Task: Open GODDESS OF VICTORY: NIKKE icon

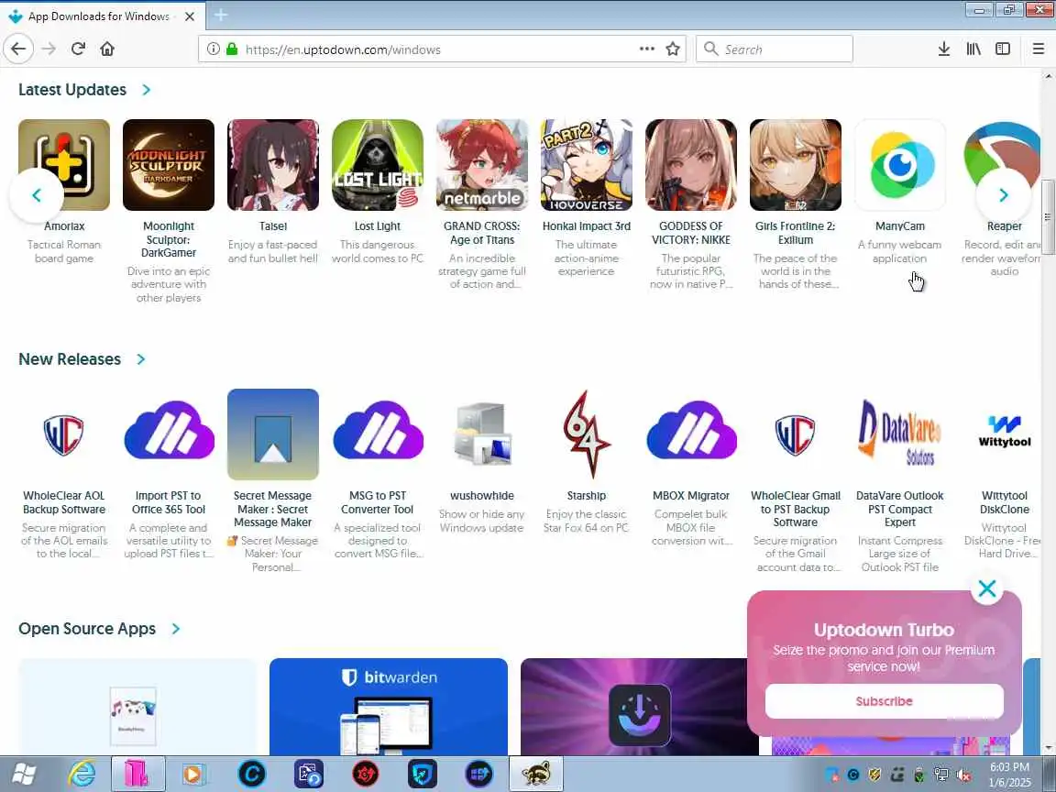Action: click(691, 165)
